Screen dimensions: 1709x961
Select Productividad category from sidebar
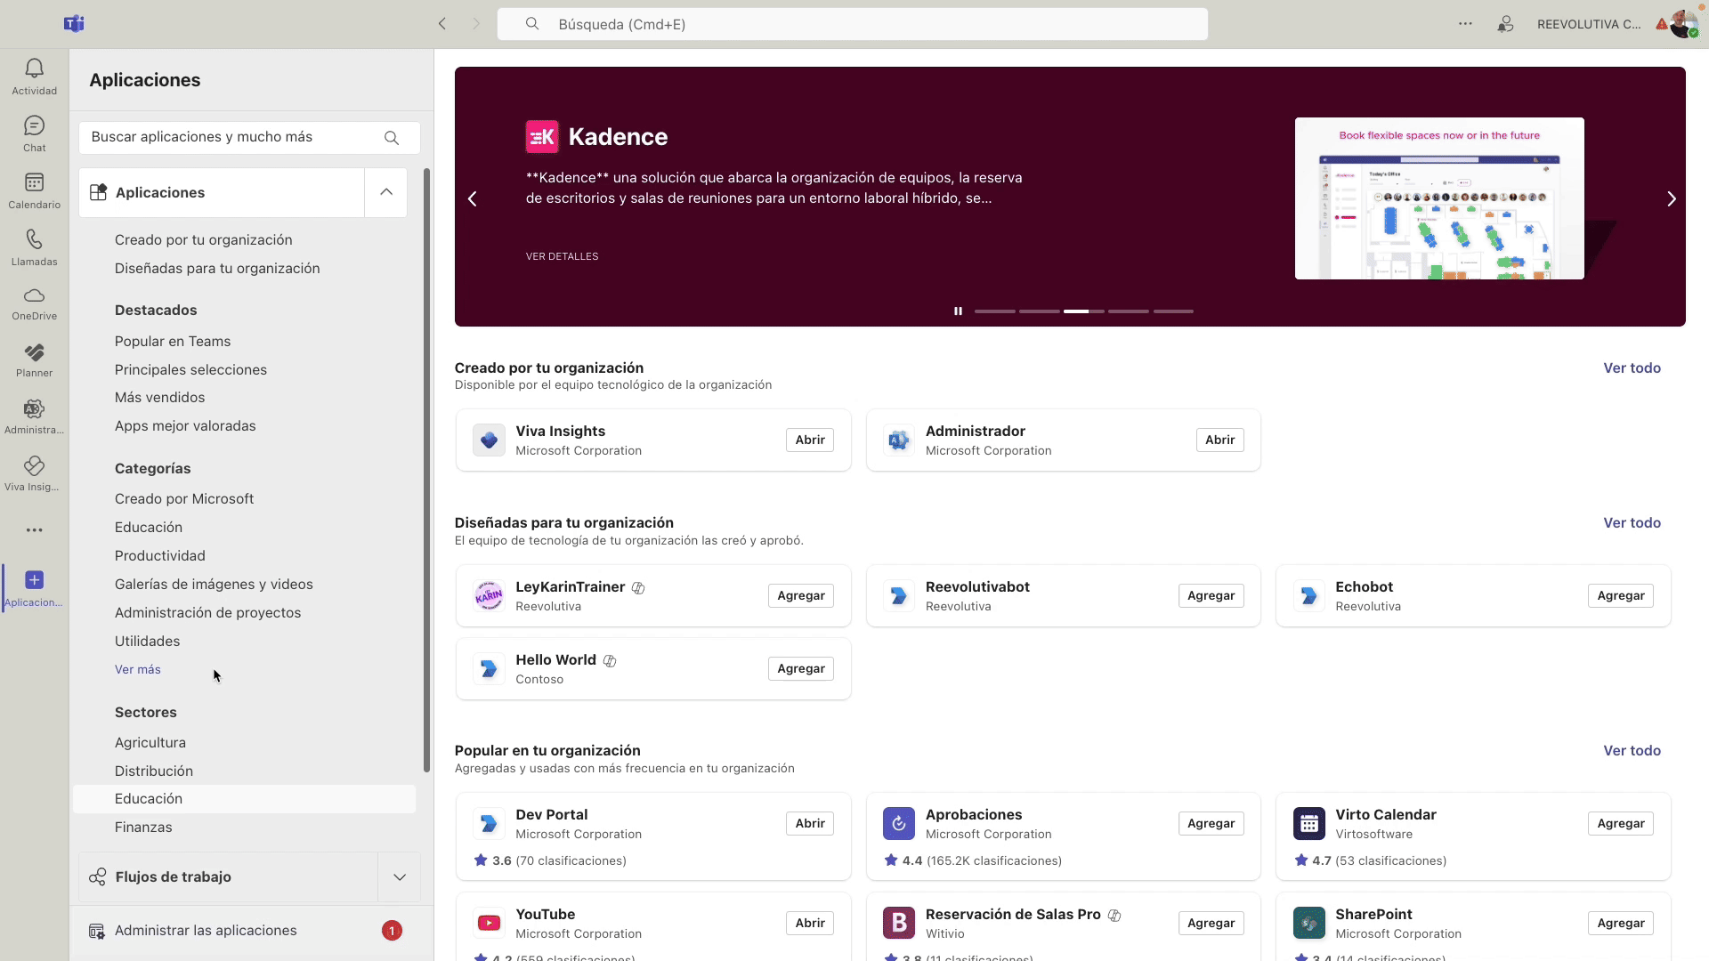pyautogui.click(x=159, y=555)
